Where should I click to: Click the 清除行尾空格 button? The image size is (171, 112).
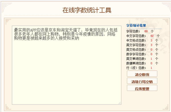coord(142,81)
